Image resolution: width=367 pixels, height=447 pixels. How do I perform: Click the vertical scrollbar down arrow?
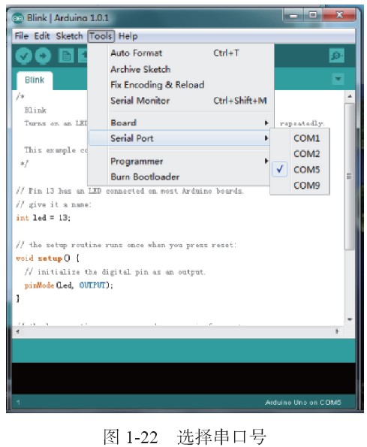350,319
